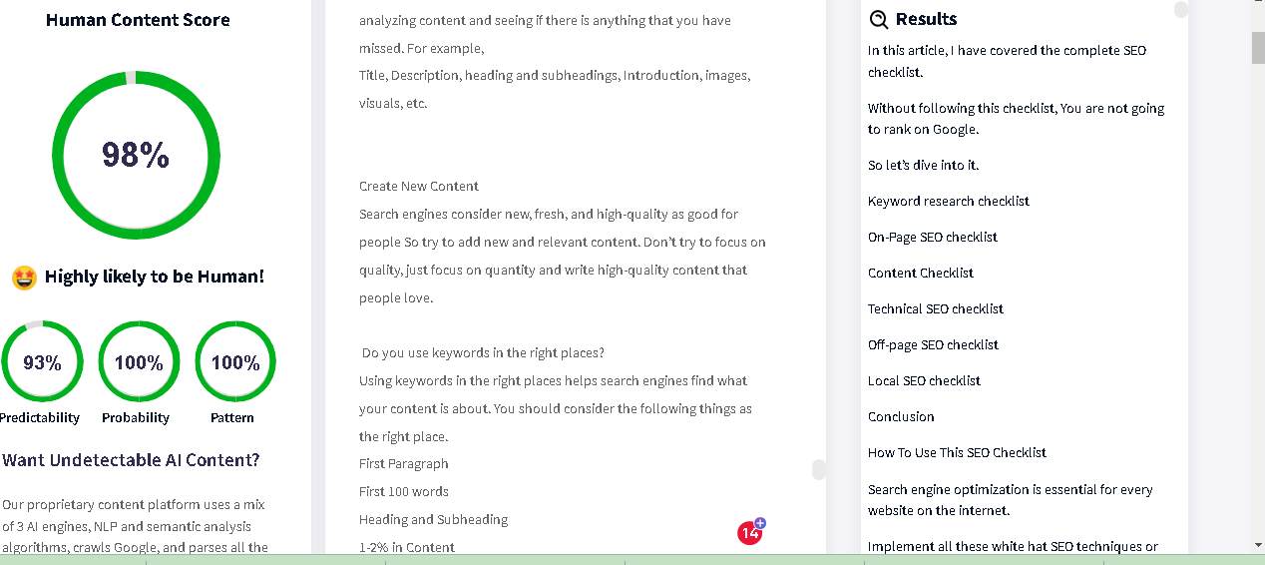Select the 93% Predictability gauge
This screenshot has height=565, width=1265.
(42, 361)
